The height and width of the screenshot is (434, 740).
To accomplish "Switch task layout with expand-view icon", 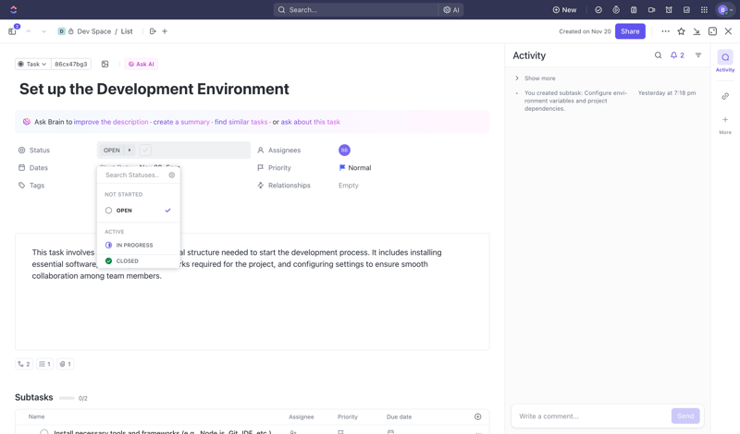I will tap(712, 31).
